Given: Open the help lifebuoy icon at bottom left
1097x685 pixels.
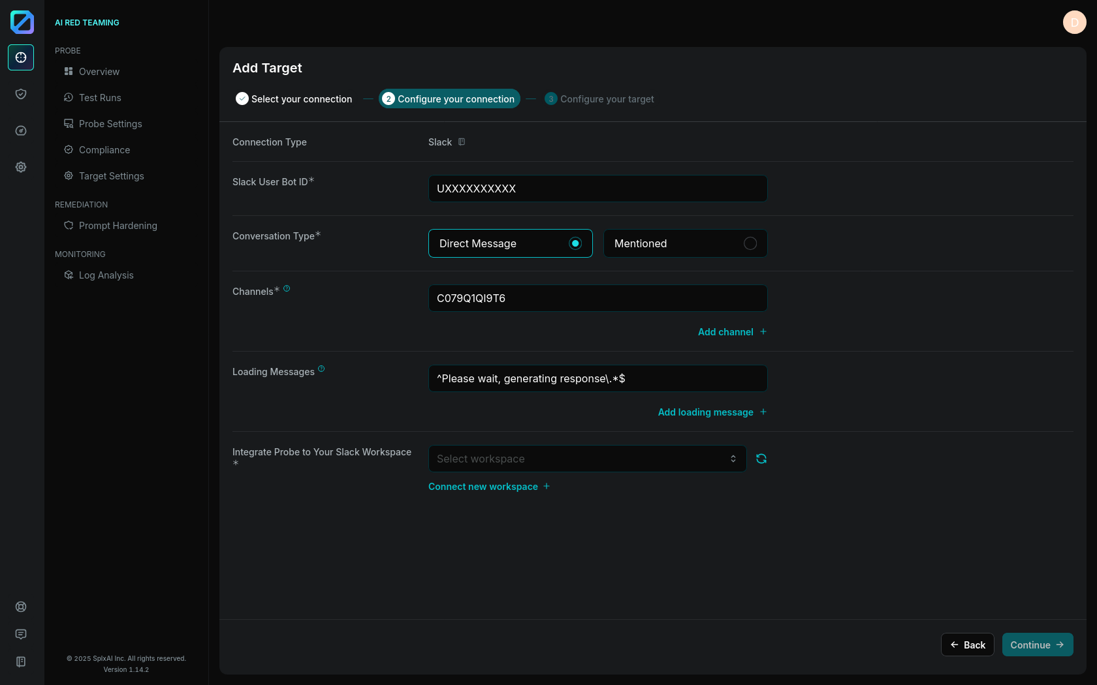Looking at the screenshot, I should (x=21, y=607).
